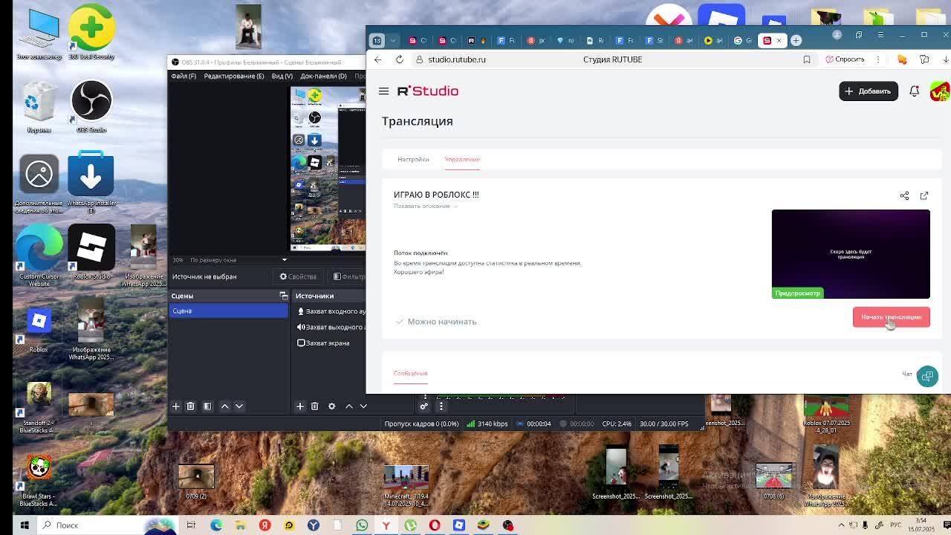Open the Docks menu in OBS
Viewport: 951px width, 535px height.
click(323, 76)
